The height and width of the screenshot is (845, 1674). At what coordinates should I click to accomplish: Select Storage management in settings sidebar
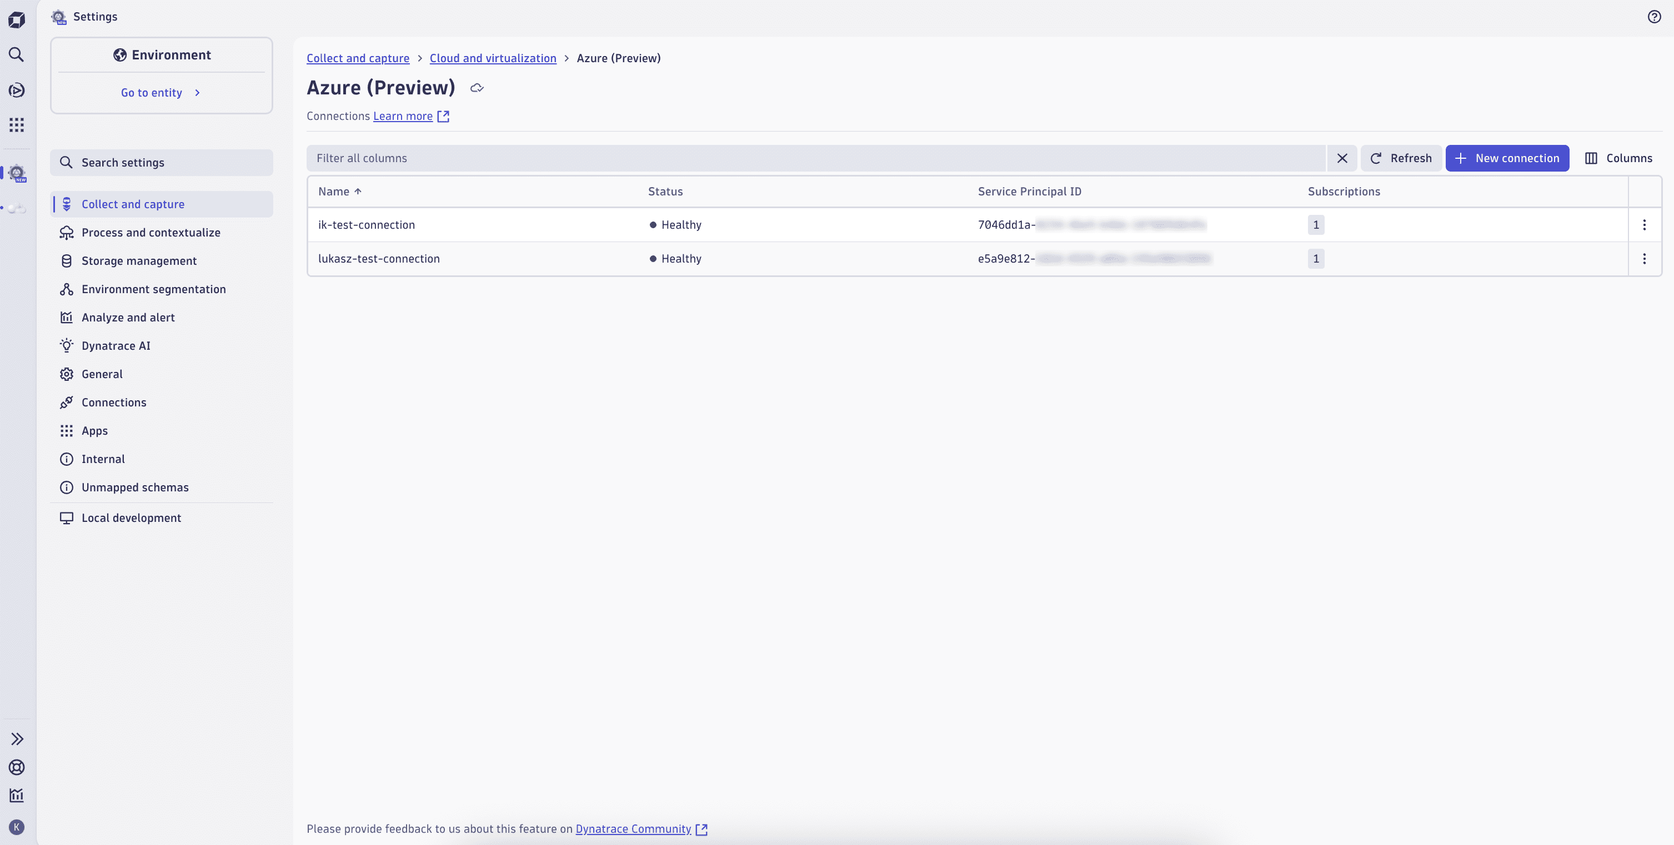coord(138,260)
